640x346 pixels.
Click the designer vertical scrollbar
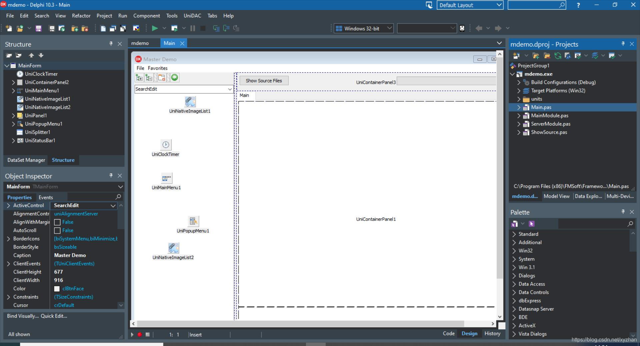(x=499, y=168)
